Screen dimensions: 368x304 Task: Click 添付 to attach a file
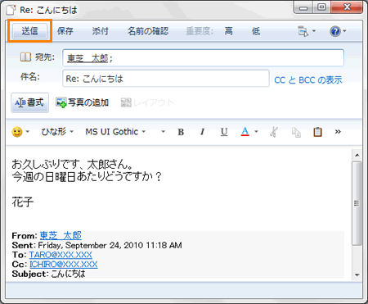(100, 31)
